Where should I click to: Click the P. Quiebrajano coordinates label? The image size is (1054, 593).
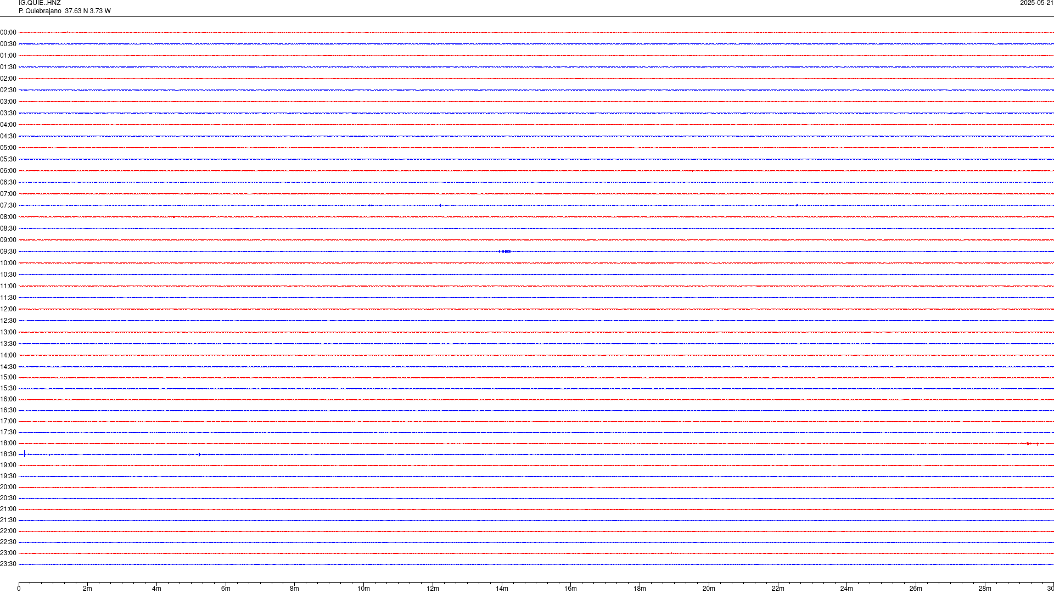pos(65,11)
